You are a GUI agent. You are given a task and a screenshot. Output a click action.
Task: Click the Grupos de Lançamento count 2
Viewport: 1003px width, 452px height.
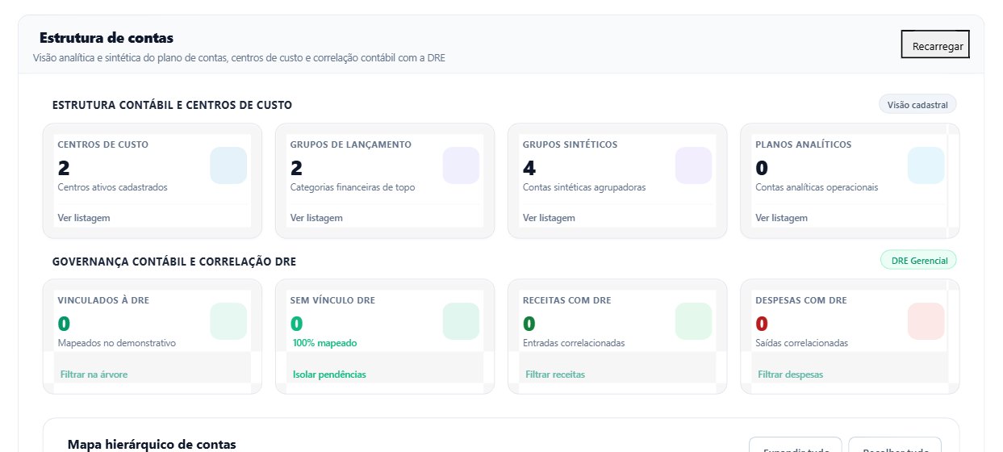point(296,168)
